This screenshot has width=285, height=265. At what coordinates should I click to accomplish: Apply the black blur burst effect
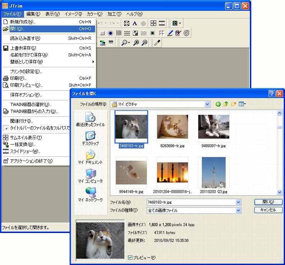[152, 33]
